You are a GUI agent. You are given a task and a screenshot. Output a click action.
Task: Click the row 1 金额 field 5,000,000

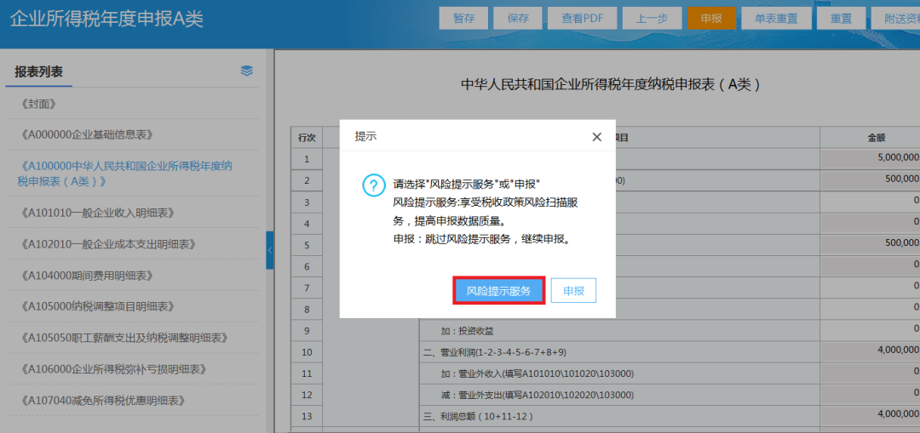[x=870, y=158]
